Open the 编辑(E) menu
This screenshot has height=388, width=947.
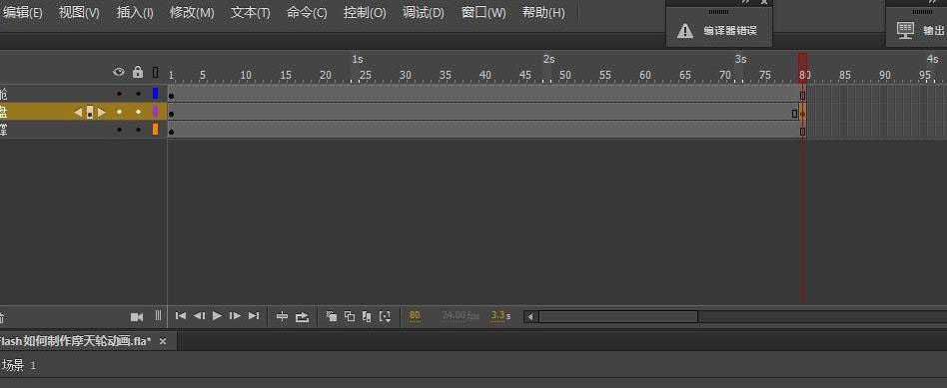point(22,12)
